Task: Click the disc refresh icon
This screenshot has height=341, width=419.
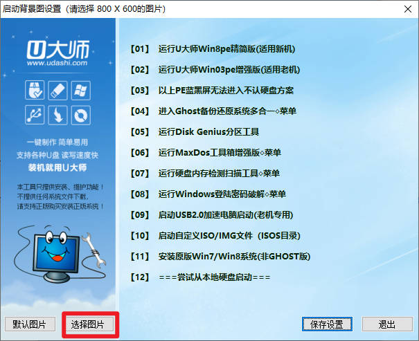Action: (x=81, y=115)
